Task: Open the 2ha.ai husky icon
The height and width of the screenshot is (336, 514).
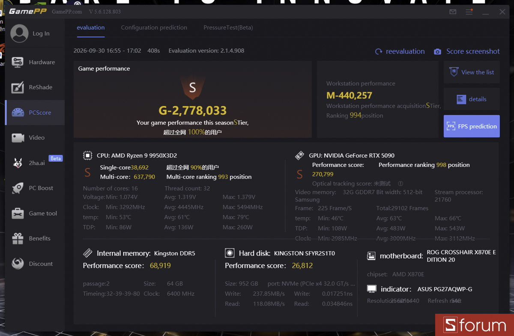Action: [x=18, y=163]
